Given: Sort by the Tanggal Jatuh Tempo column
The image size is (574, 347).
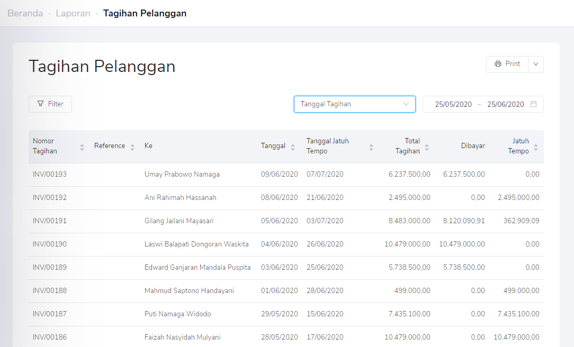Looking at the screenshot, I should (371, 145).
